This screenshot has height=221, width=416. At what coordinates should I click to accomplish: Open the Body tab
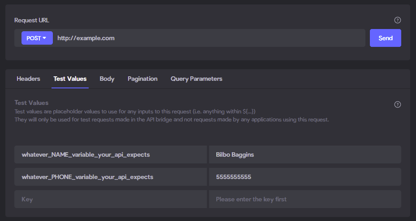click(x=107, y=79)
